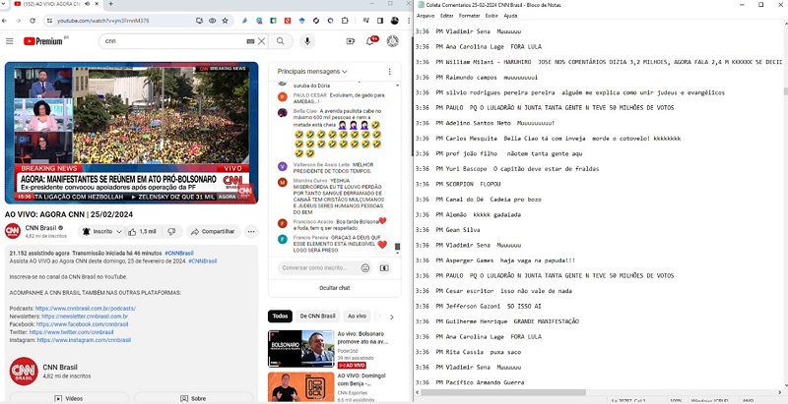Open the YouTube hamburger guide menu
This screenshot has height=404, width=788.
point(10,41)
